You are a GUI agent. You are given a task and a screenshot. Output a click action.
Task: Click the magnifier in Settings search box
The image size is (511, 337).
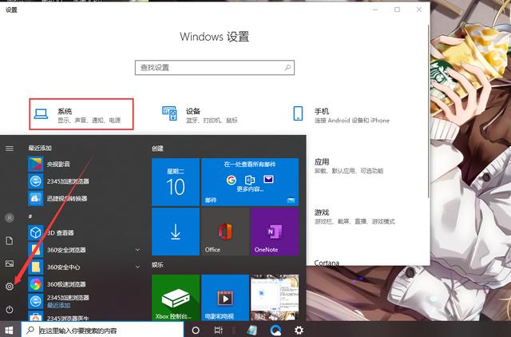[x=287, y=67]
